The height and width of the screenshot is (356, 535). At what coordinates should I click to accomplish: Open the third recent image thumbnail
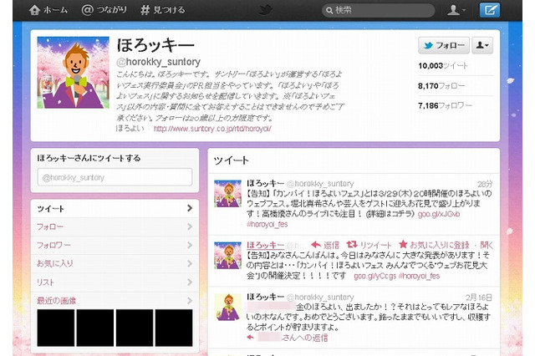(x=135, y=328)
